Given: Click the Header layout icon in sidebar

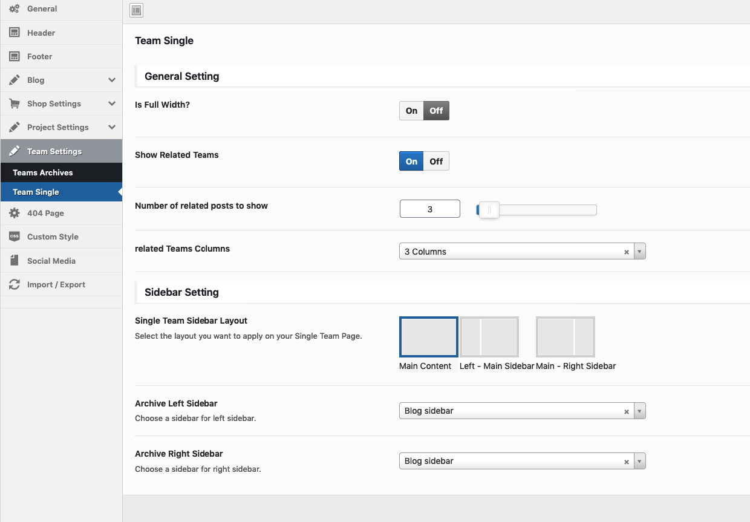Looking at the screenshot, I should [x=15, y=33].
